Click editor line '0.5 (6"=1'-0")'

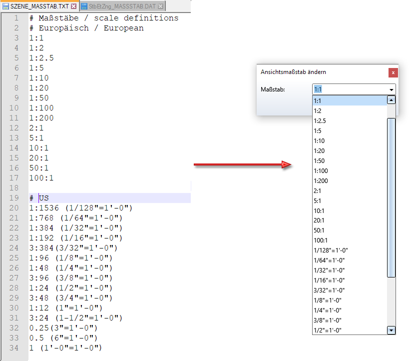[63, 338]
